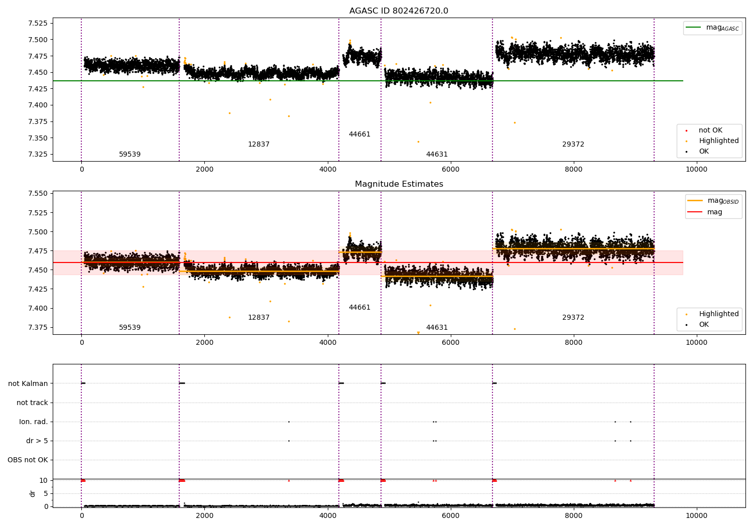
Task: Click obsid label 44631 in middle plot
Action: pyautogui.click(x=437, y=328)
